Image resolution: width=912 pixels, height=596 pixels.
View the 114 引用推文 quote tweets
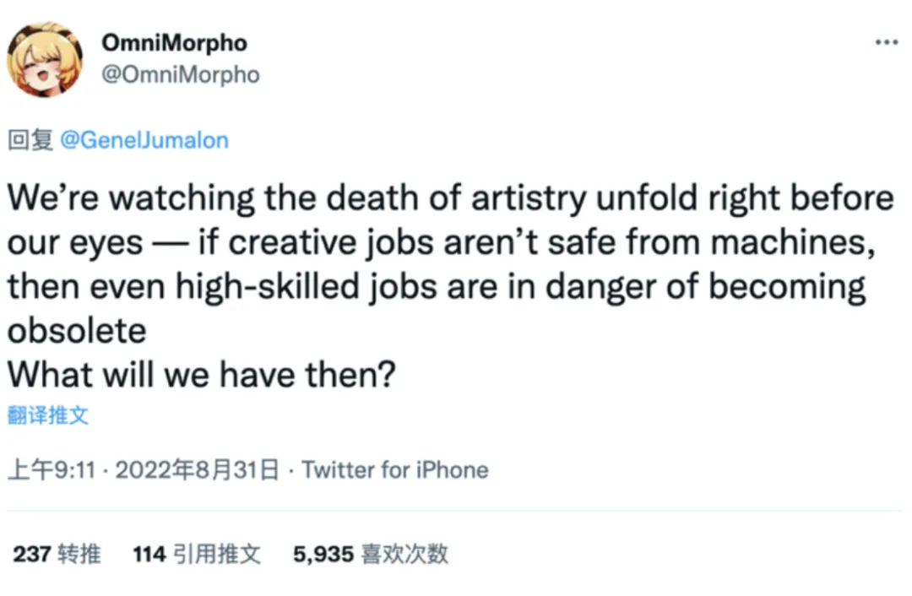[197, 554]
